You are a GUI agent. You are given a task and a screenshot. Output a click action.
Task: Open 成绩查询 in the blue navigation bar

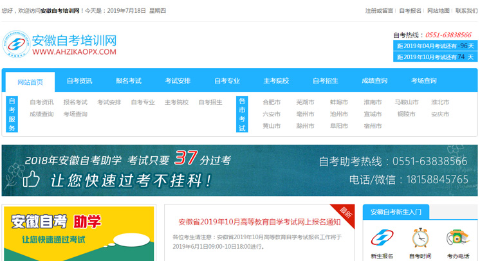(x=374, y=81)
